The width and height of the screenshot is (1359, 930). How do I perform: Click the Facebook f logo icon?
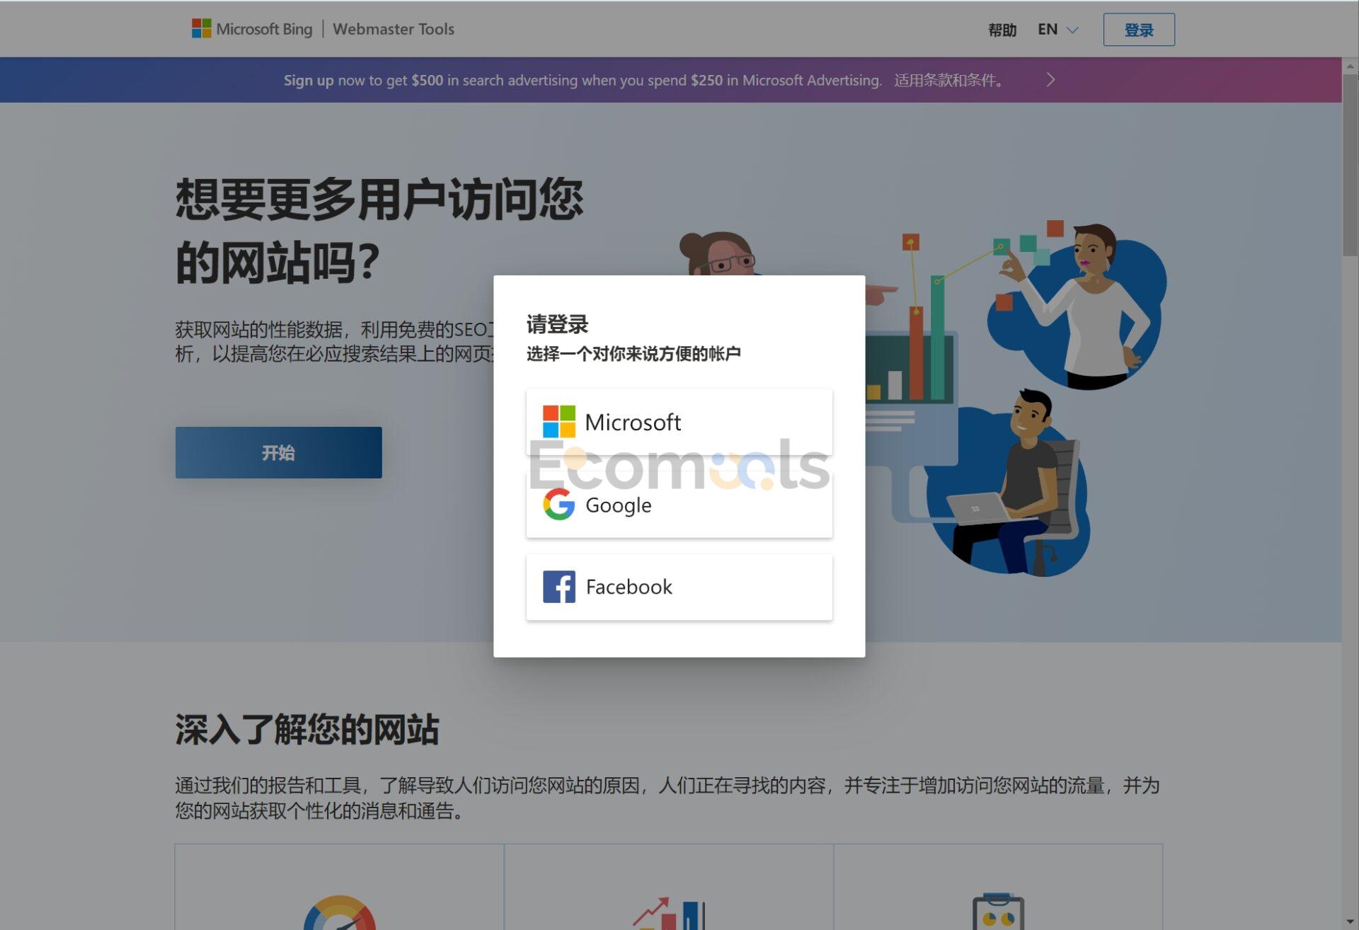point(559,587)
